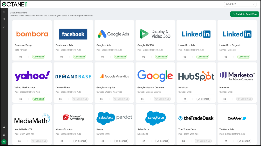261x146 pixels.
Task: Click Contact us for Marketo
Action: point(244,99)
